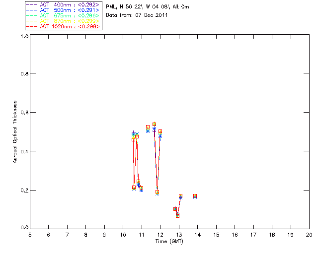Image resolution: width=318 pixels, height=254 pixels.
Task: Click the 0.4 y-axis label
Action: [24, 151]
